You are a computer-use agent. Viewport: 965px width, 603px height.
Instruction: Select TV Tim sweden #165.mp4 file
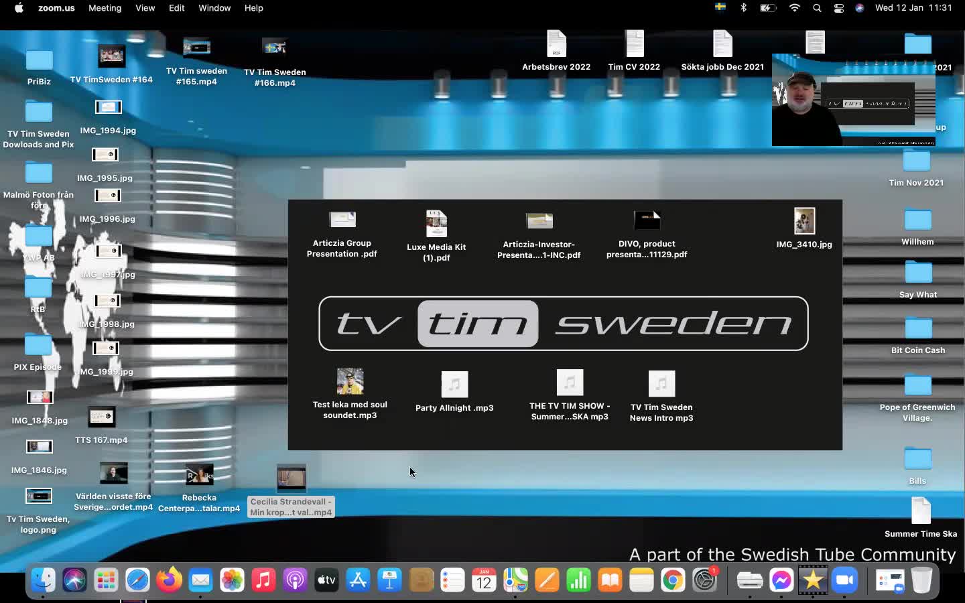click(196, 62)
